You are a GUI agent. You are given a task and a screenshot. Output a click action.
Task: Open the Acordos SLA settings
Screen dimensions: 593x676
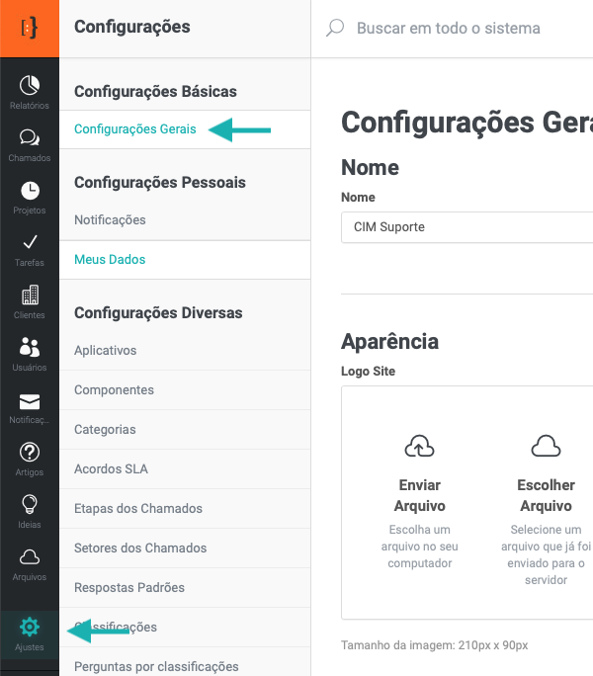pyautogui.click(x=111, y=469)
